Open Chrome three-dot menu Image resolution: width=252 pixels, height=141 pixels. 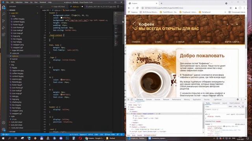pyautogui.click(x=244, y=8)
